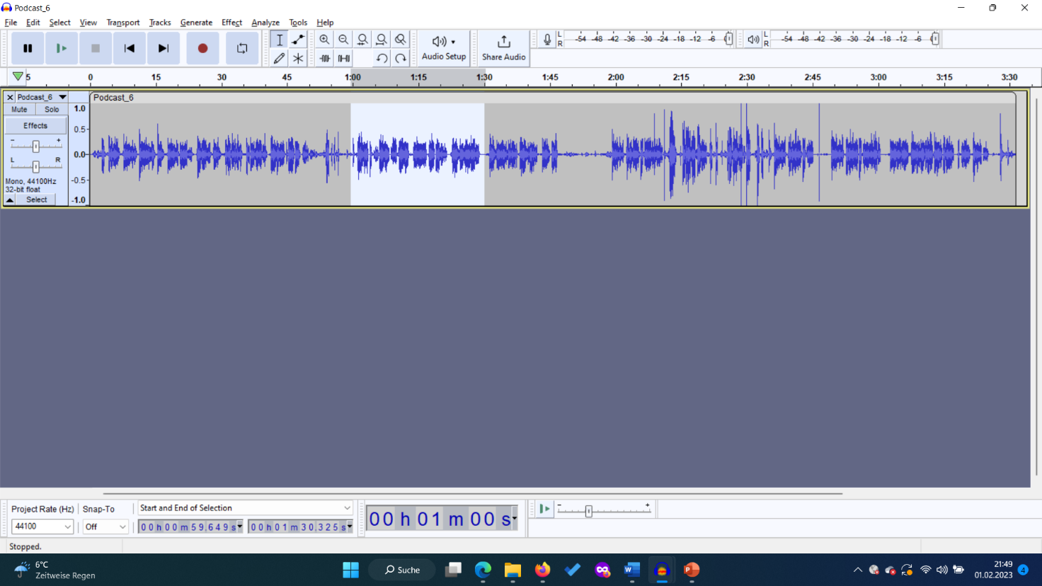Expand the Snap-To Off dropdown
Image resolution: width=1042 pixels, height=586 pixels.
105,527
